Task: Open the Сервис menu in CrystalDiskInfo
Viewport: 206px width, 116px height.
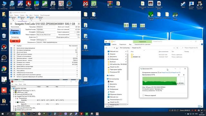Action: click(x=22, y=15)
